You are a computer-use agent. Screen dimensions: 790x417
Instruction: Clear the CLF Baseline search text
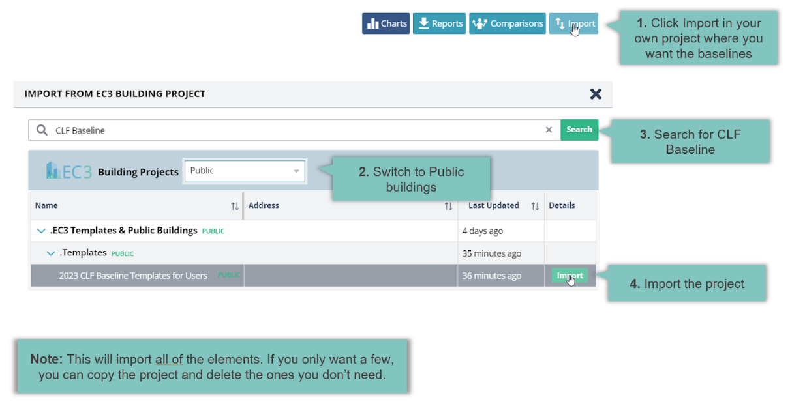549,130
